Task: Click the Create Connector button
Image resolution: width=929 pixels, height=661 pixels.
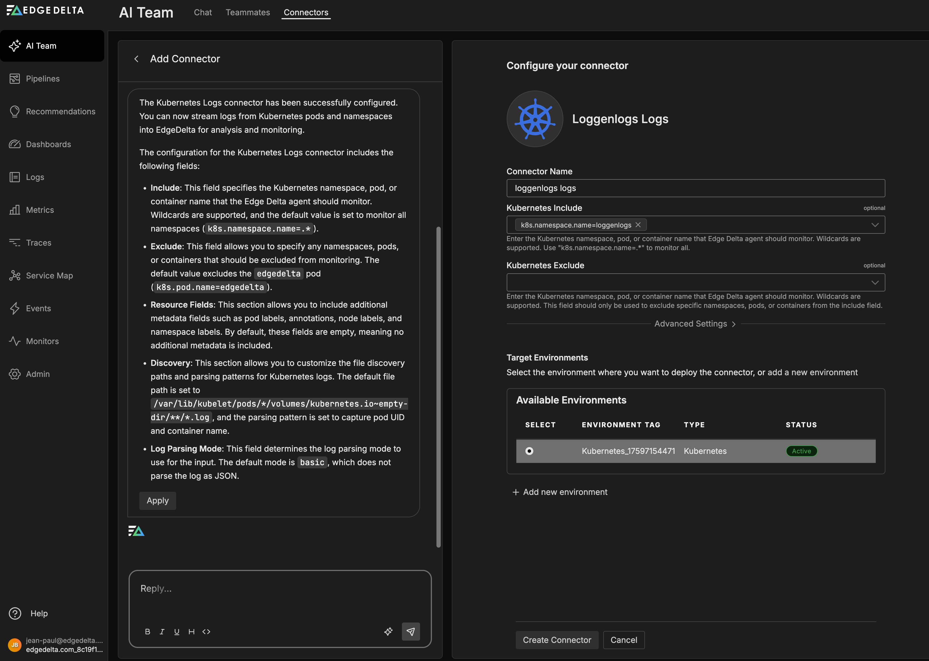Action: (557, 640)
